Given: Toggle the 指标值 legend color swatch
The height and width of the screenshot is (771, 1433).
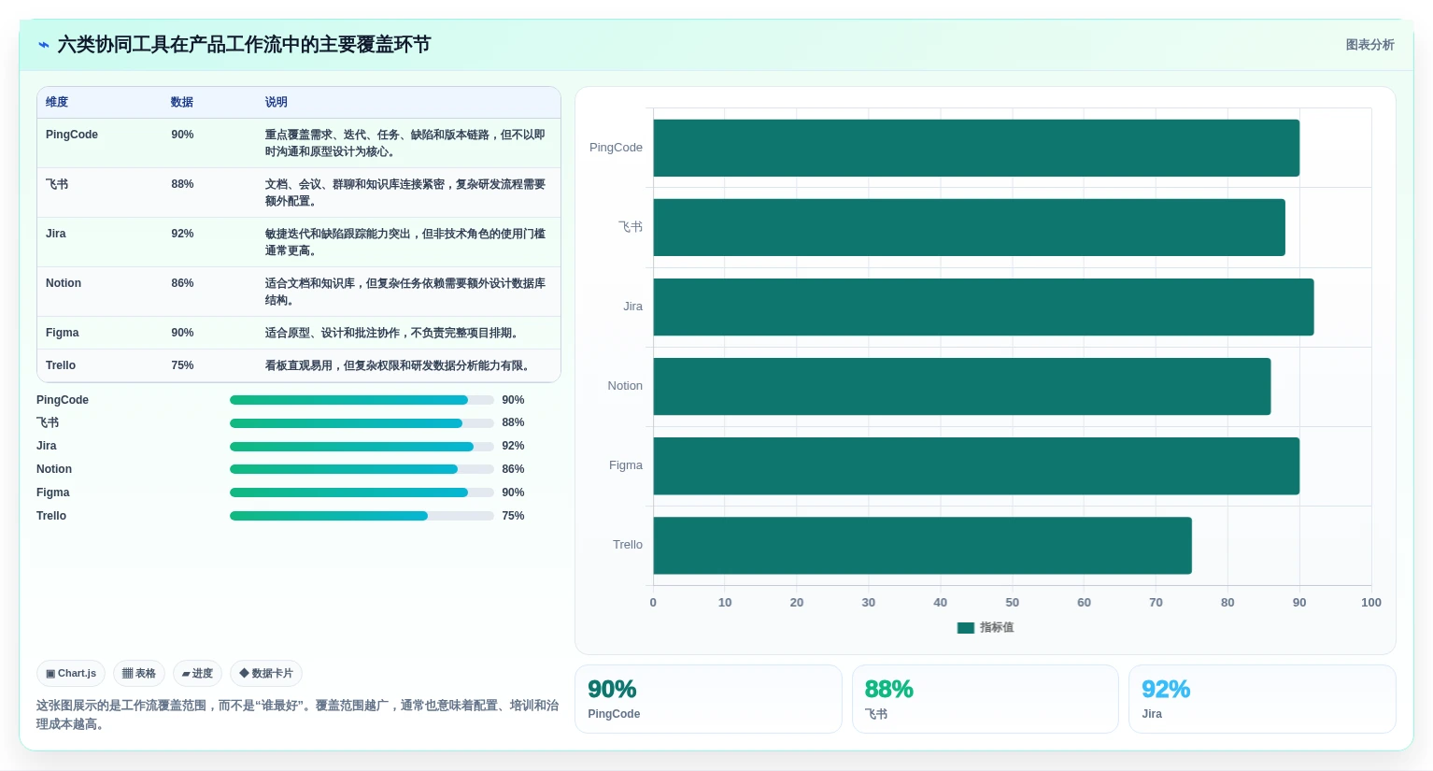Looking at the screenshot, I should [966, 628].
